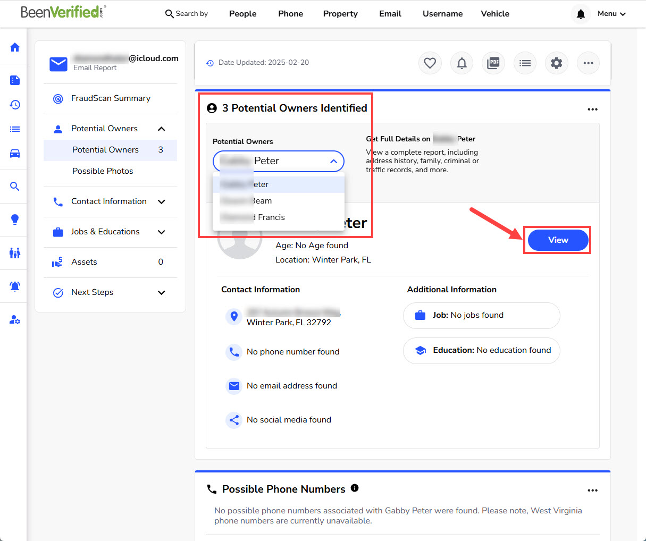Go to Property search tab

pos(340,14)
